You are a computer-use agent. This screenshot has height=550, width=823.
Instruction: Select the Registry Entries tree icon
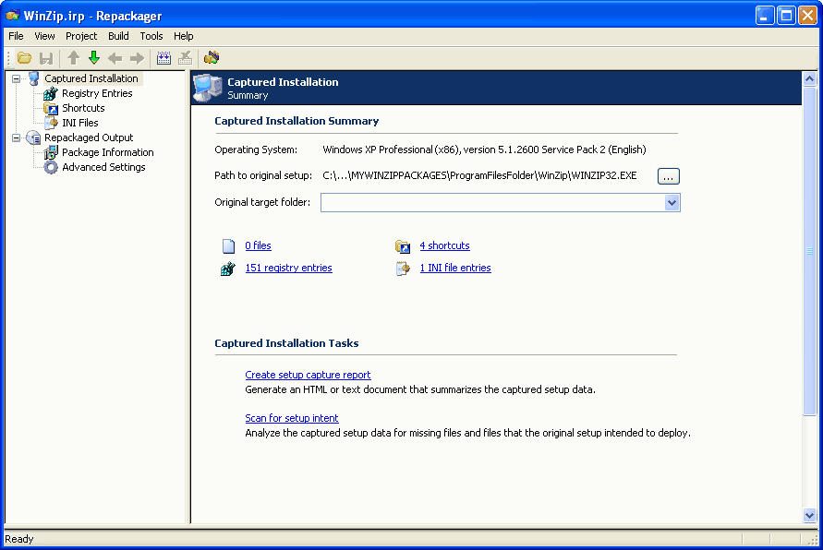[51, 93]
